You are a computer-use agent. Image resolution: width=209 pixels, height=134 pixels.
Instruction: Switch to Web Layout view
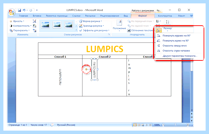[143, 125]
